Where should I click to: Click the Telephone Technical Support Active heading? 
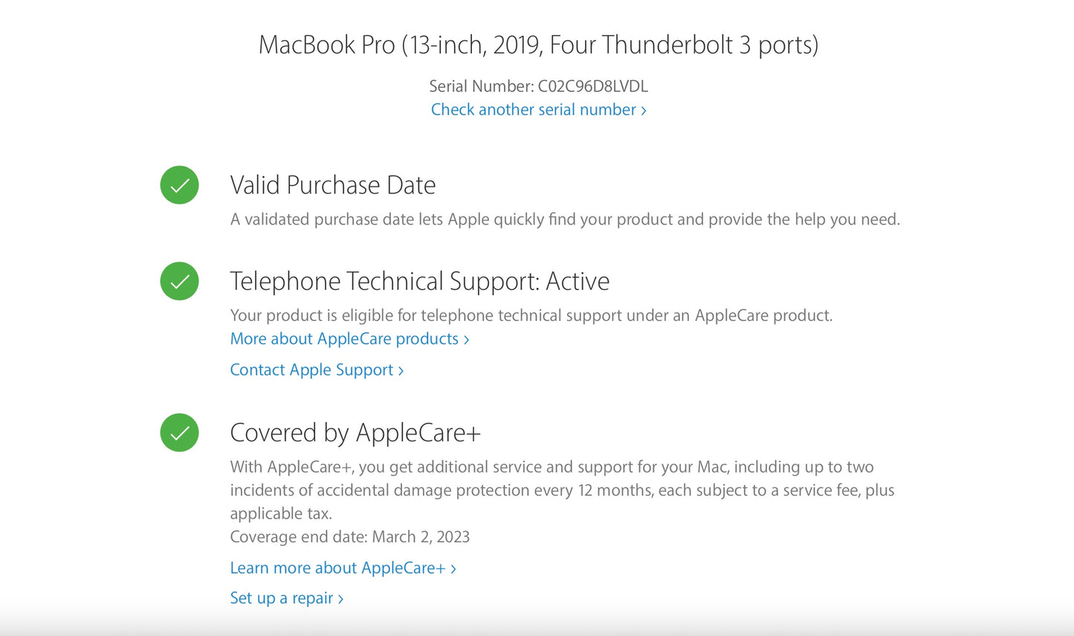(x=420, y=281)
